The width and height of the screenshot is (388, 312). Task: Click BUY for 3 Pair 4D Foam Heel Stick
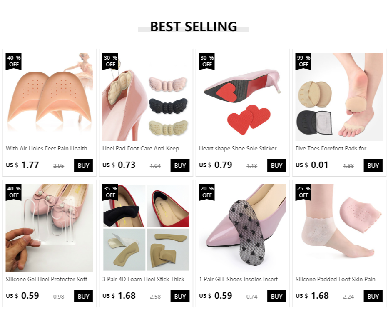[x=180, y=296]
